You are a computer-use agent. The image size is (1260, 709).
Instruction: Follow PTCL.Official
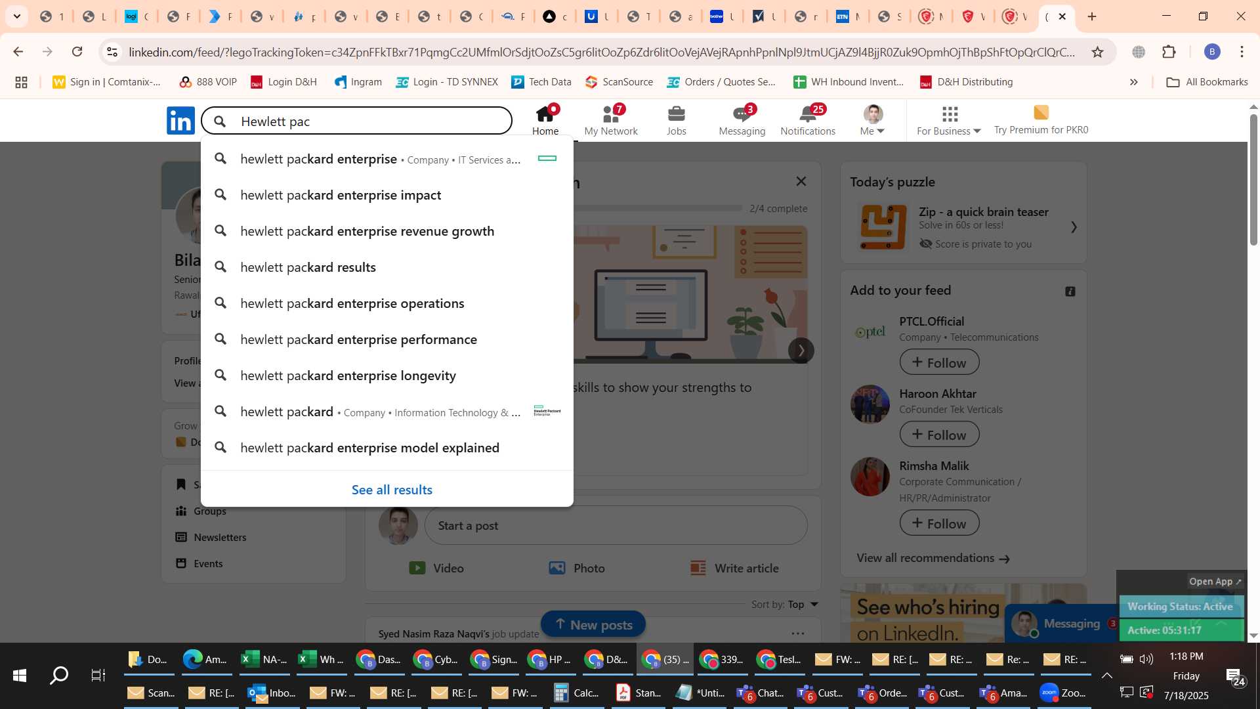[939, 362]
